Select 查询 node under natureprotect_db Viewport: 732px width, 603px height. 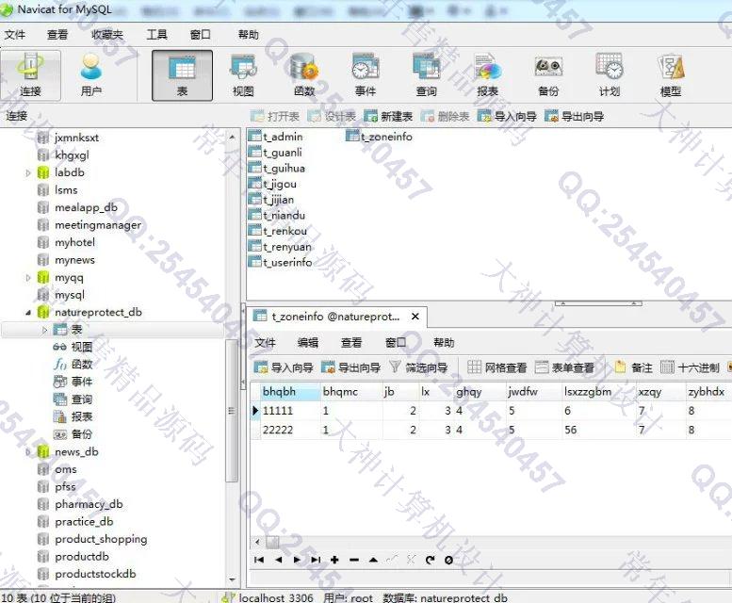pyautogui.click(x=73, y=399)
